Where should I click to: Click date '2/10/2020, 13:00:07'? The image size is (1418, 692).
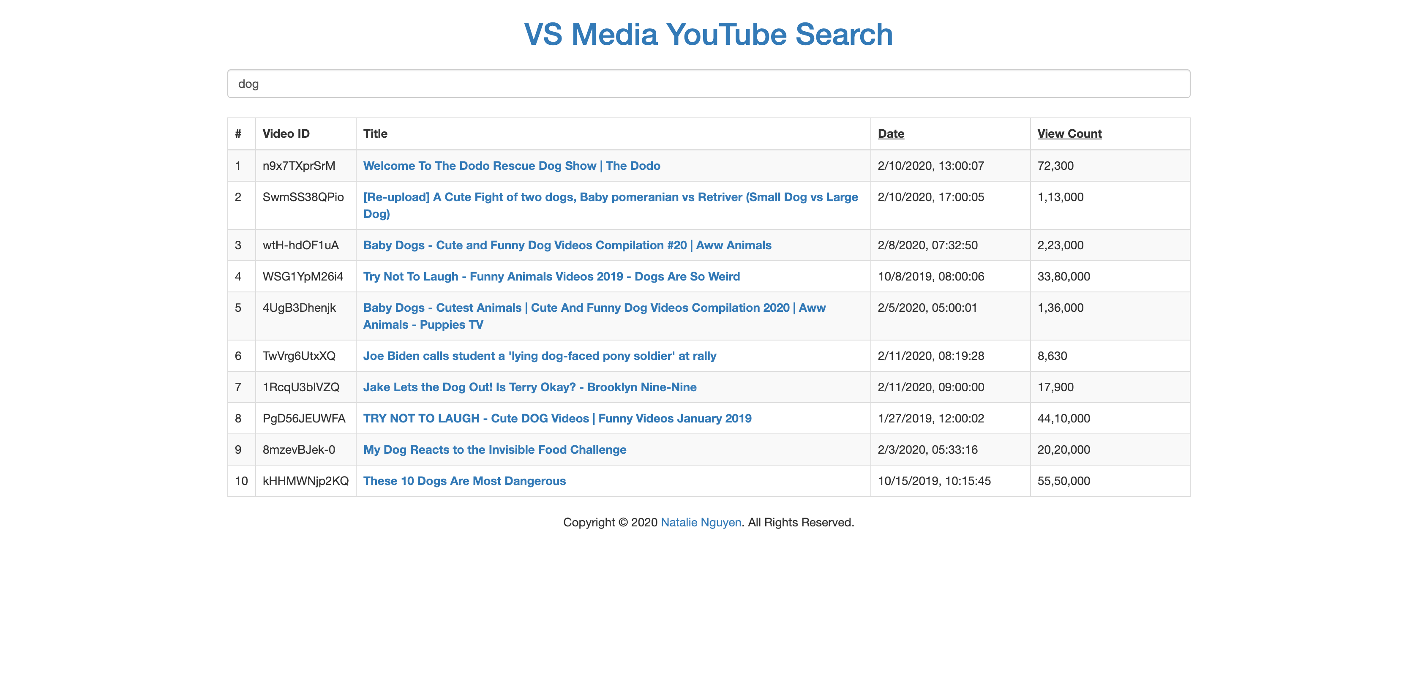(x=930, y=166)
